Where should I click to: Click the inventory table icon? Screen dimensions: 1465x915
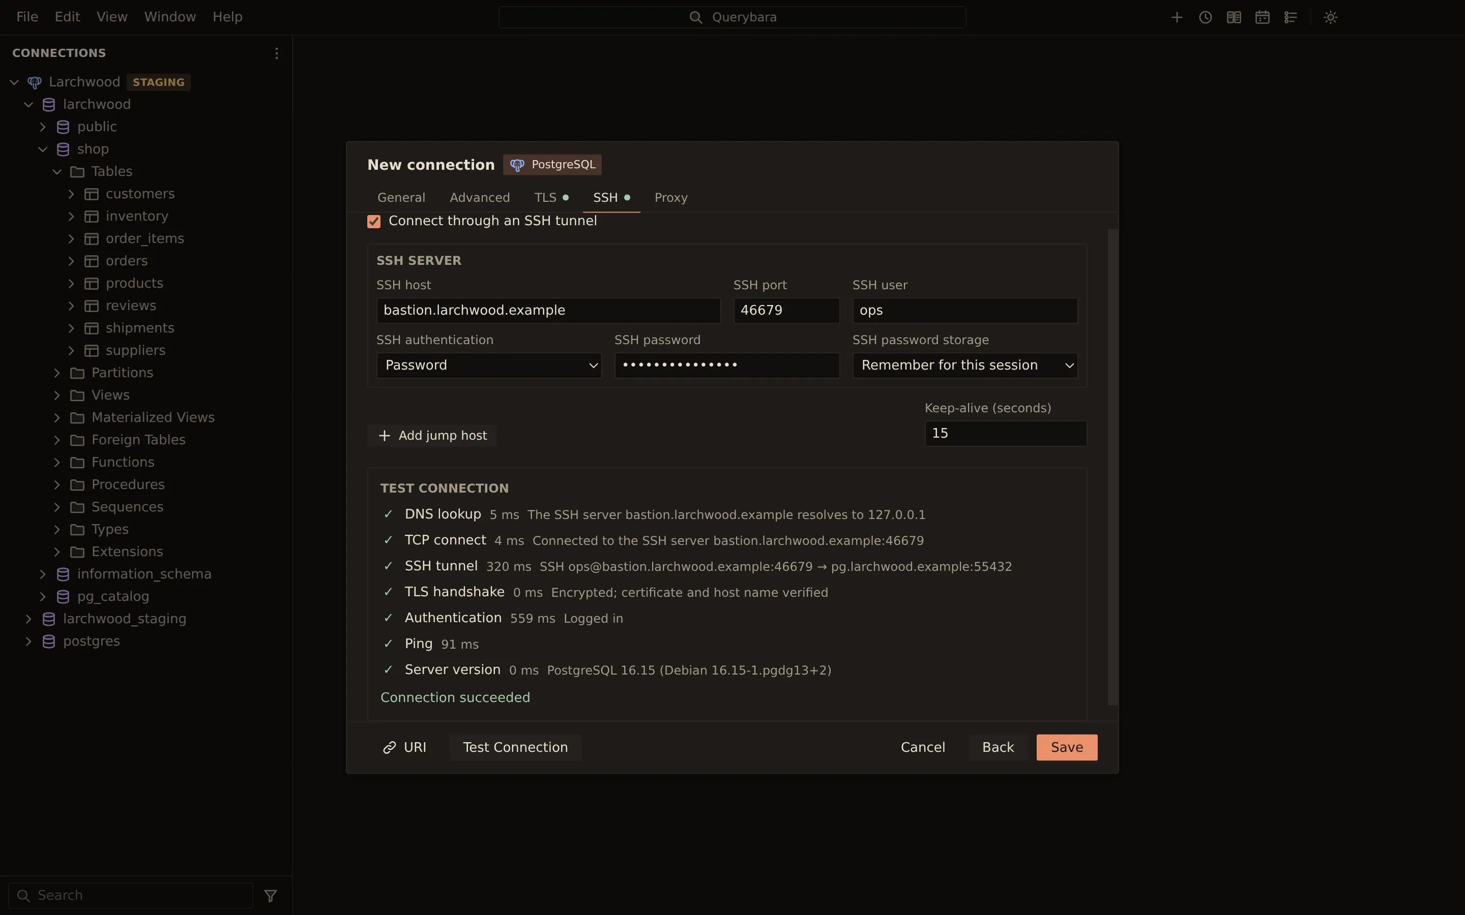pyautogui.click(x=92, y=217)
